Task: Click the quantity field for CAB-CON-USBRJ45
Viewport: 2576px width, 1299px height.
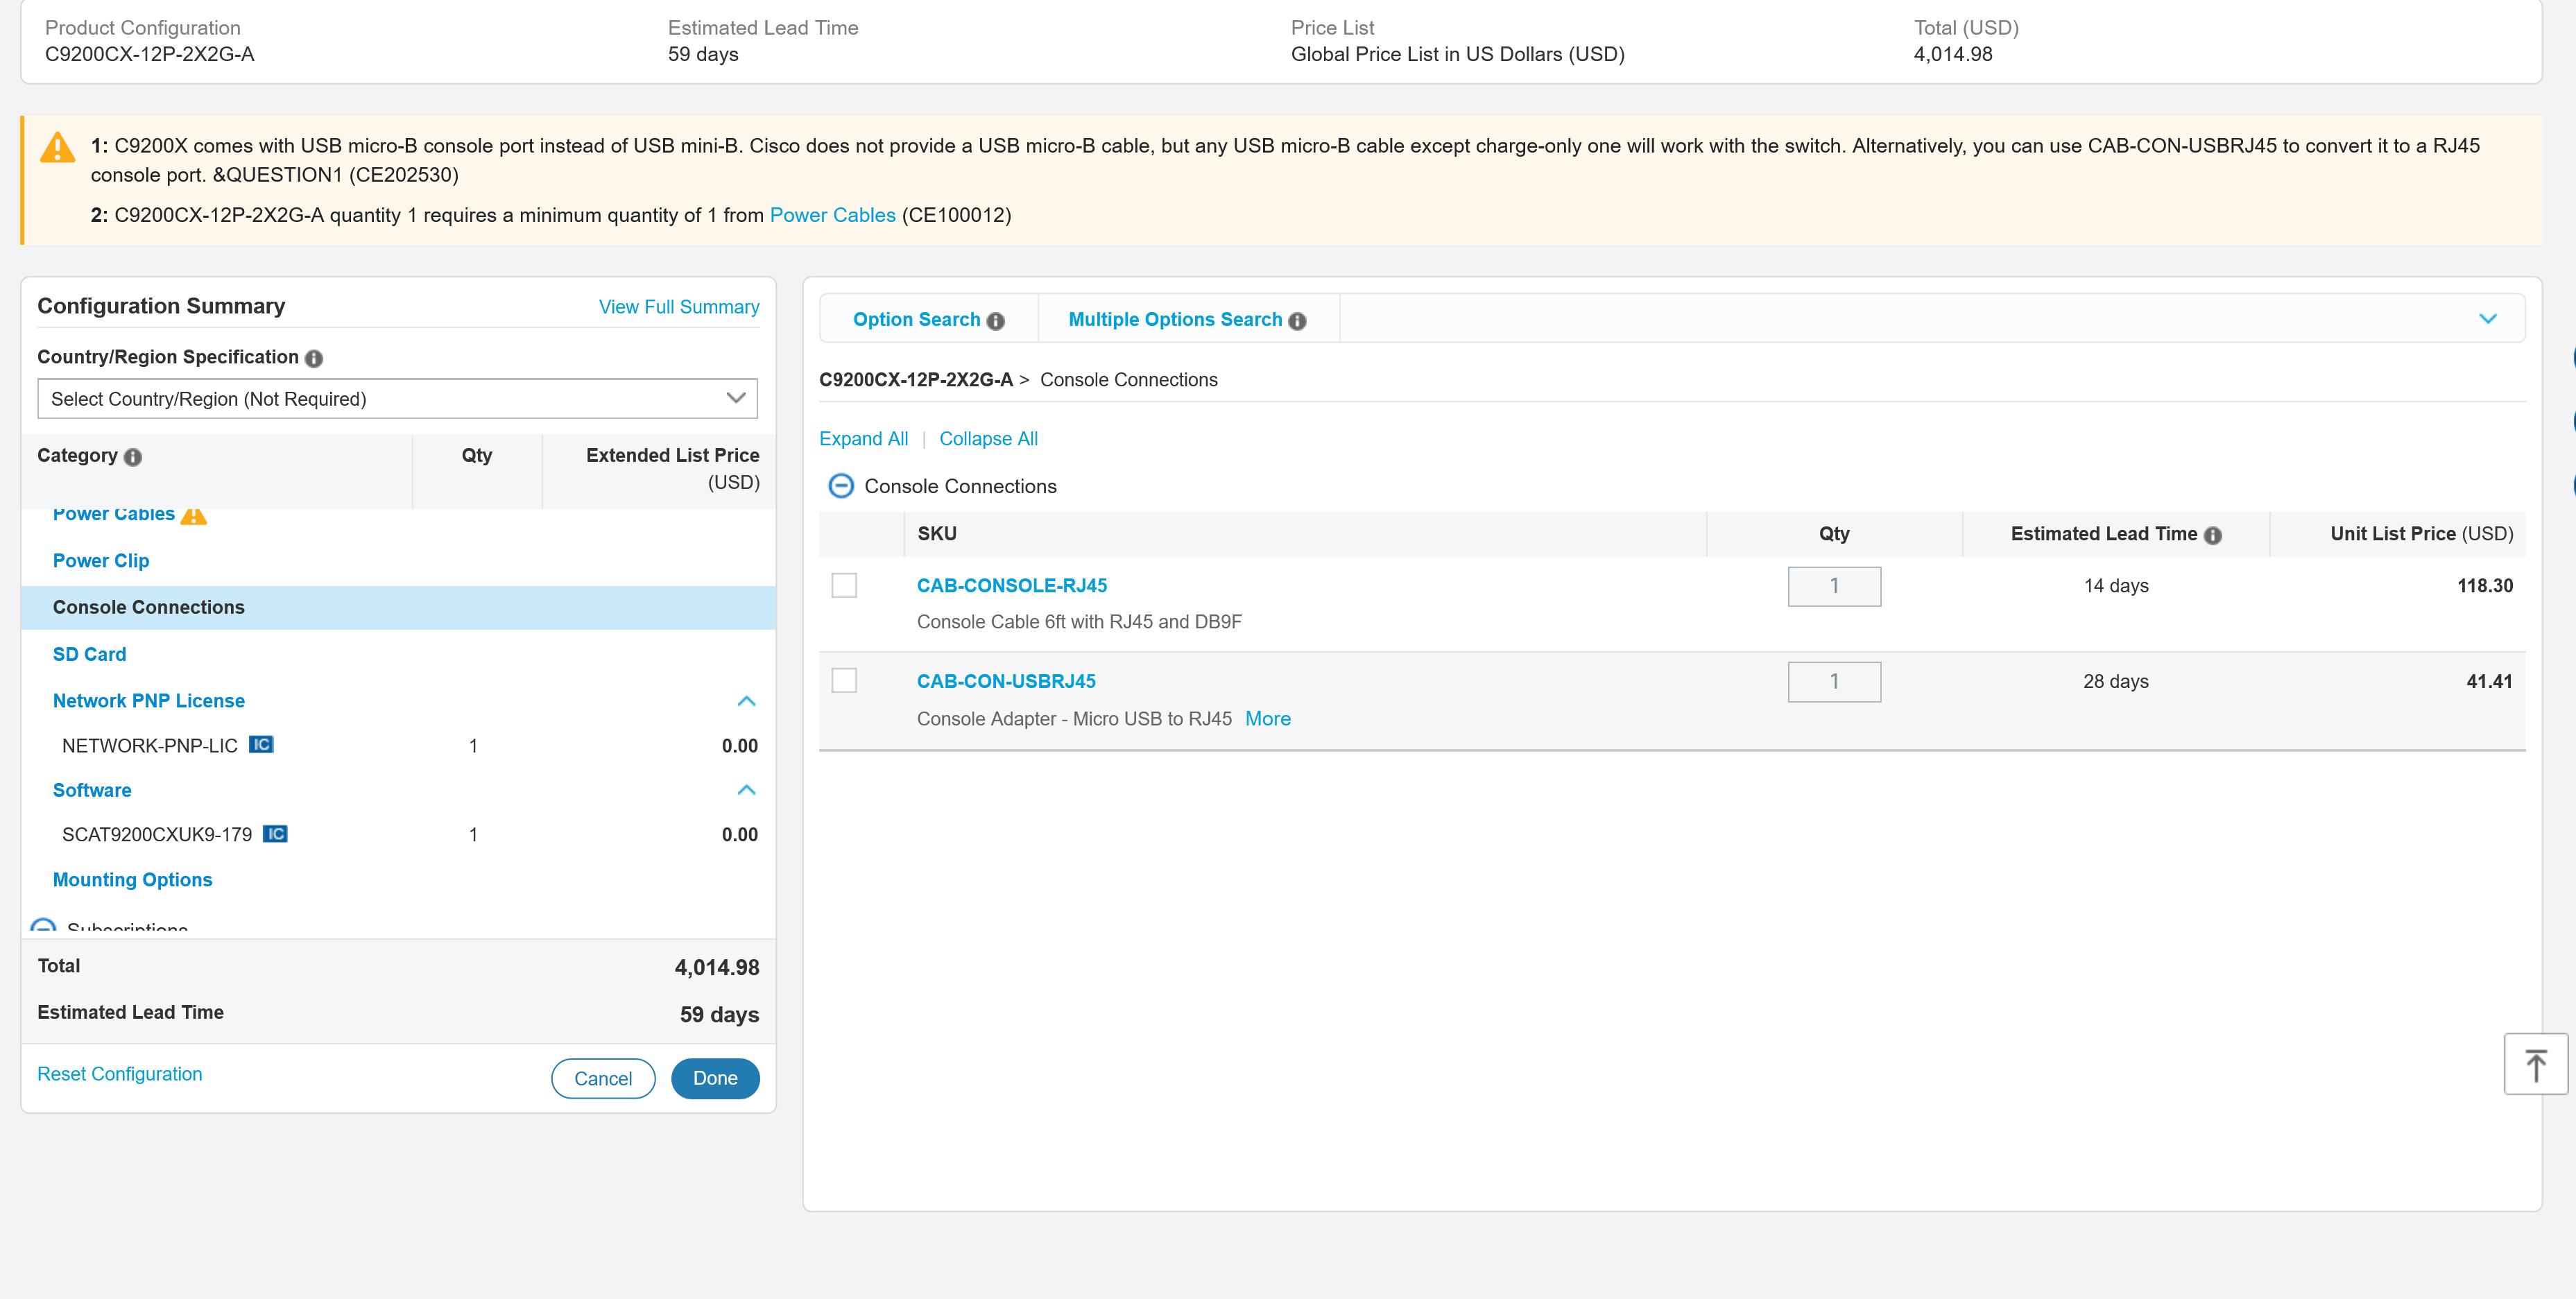Action: point(1834,681)
